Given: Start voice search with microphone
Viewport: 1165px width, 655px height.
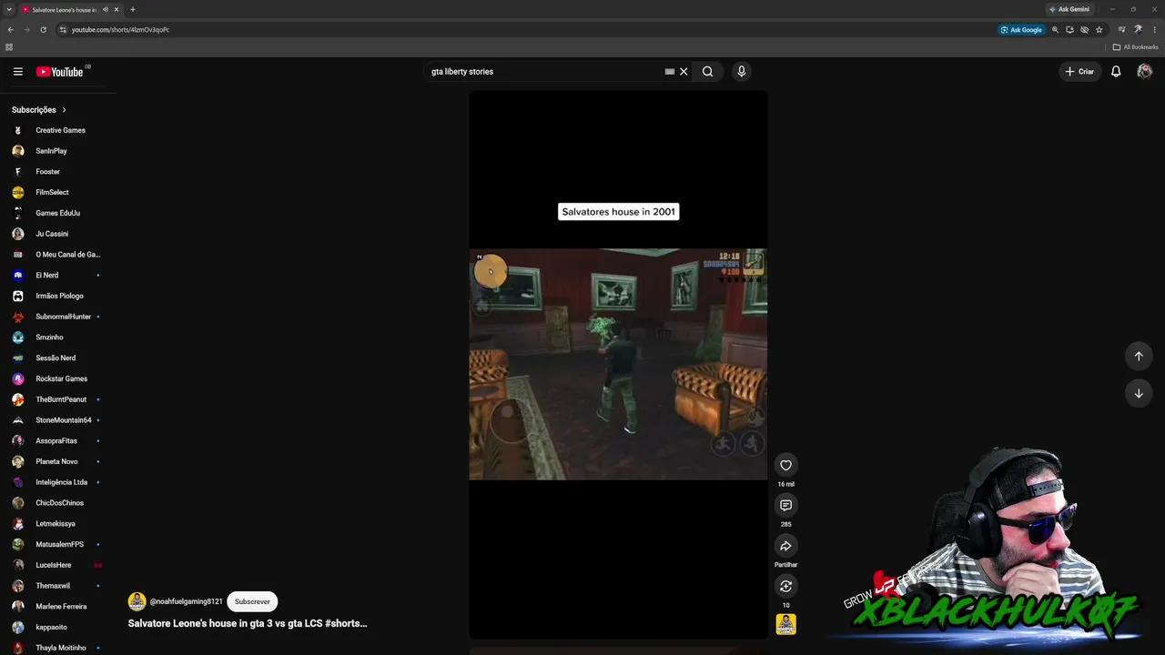Looking at the screenshot, I should (x=742, y=72).
